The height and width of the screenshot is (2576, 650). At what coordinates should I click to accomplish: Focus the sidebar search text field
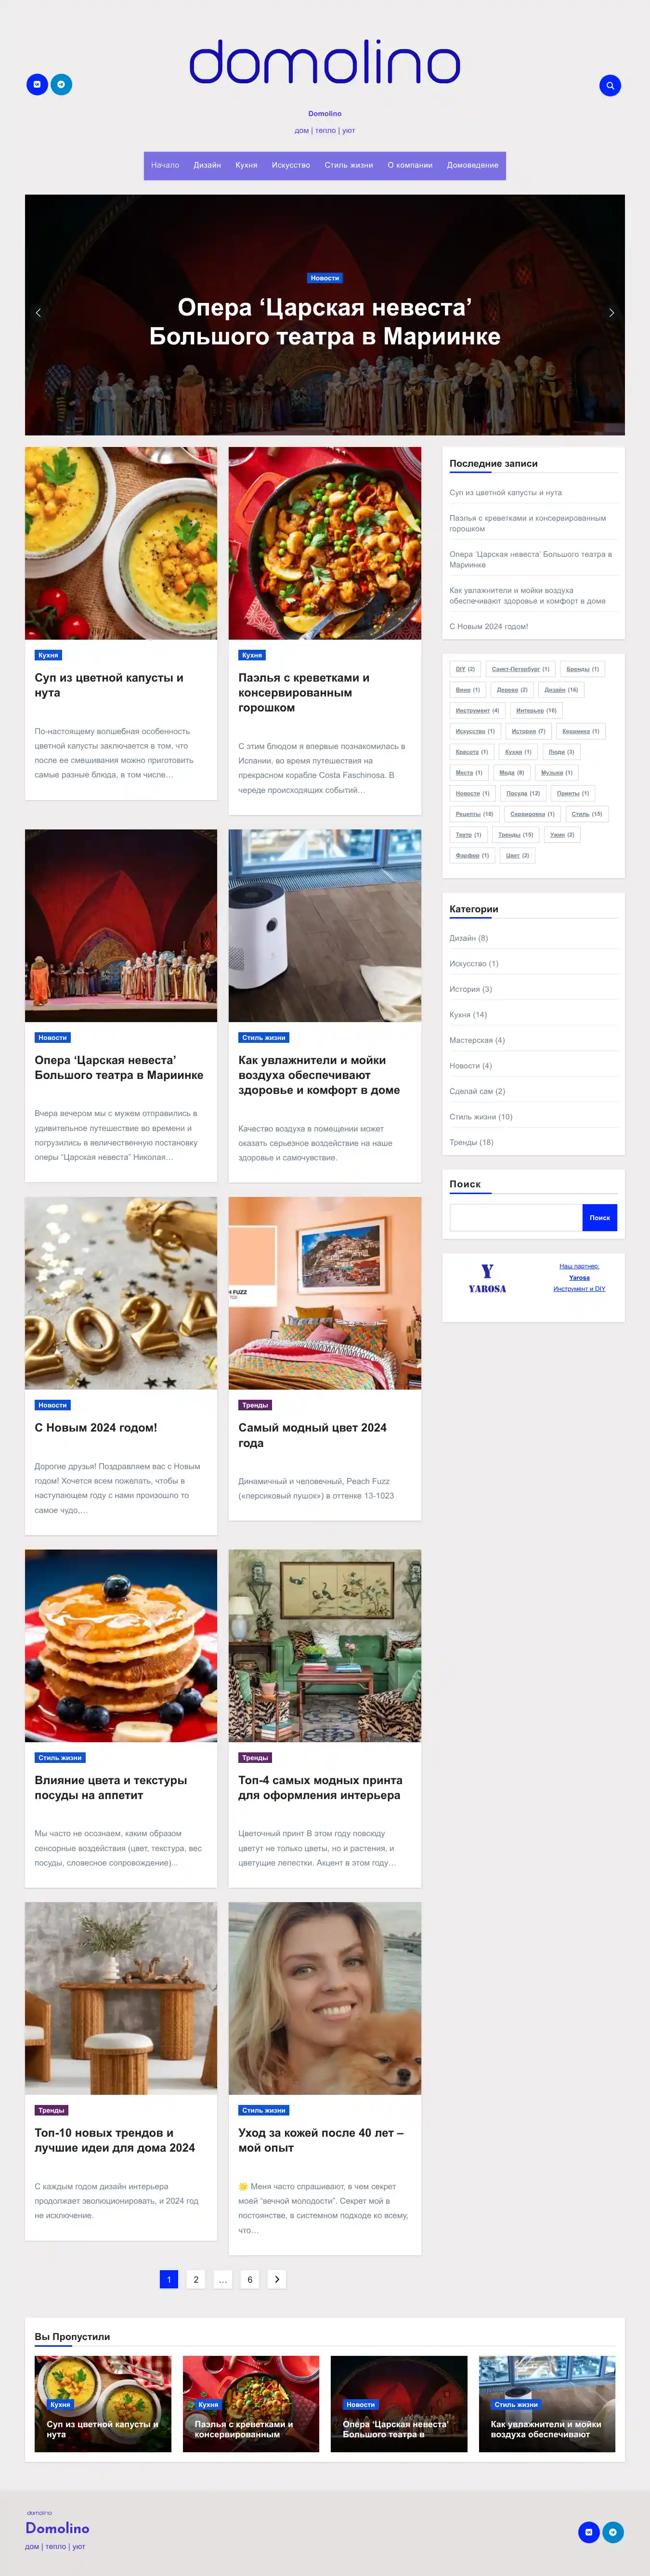(516, 1217)
